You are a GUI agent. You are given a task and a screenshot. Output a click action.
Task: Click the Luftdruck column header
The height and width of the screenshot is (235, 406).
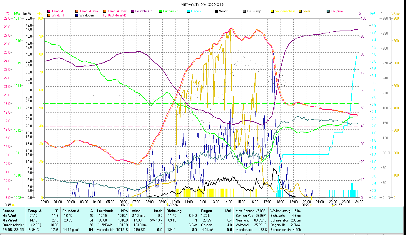(x=105, y=211)
